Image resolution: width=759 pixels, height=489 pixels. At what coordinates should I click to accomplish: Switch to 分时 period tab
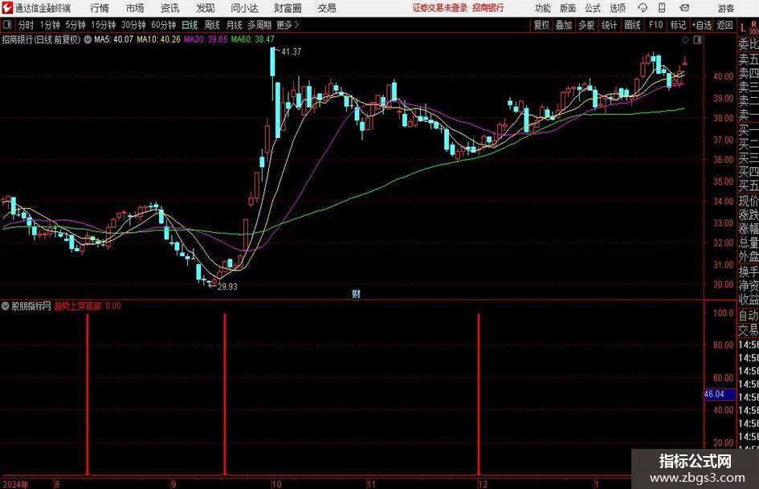(26, 25)
